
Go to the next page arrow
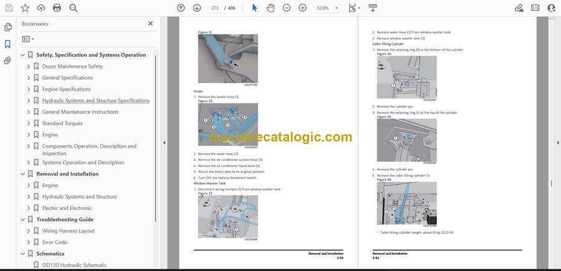(197, 8)
